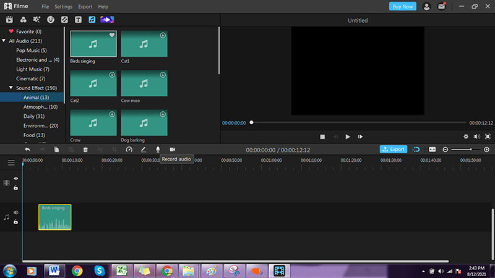
Task: Open the File menu
Action: tap(45, 7)
